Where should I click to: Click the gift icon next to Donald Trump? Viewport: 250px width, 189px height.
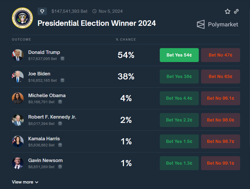(62, 59)
